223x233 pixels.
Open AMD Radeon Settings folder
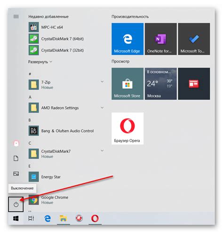click(x=66, y=108)
